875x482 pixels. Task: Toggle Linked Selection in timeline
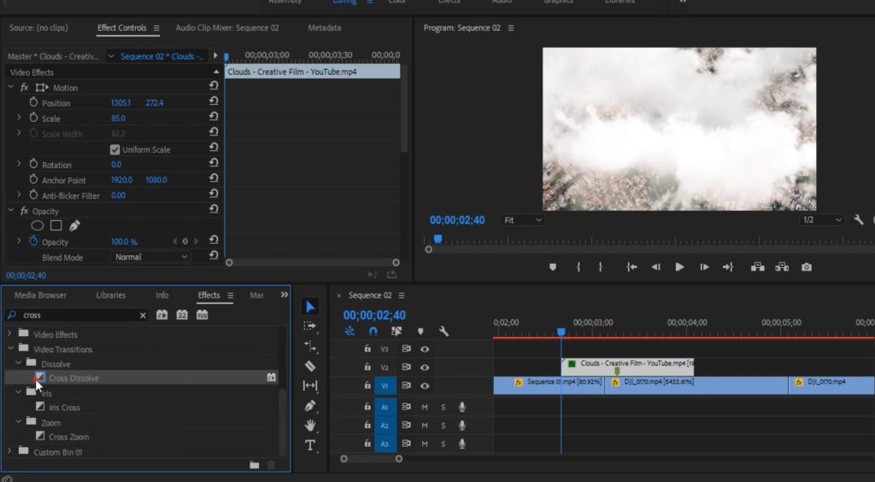click(x=396, y=331)
